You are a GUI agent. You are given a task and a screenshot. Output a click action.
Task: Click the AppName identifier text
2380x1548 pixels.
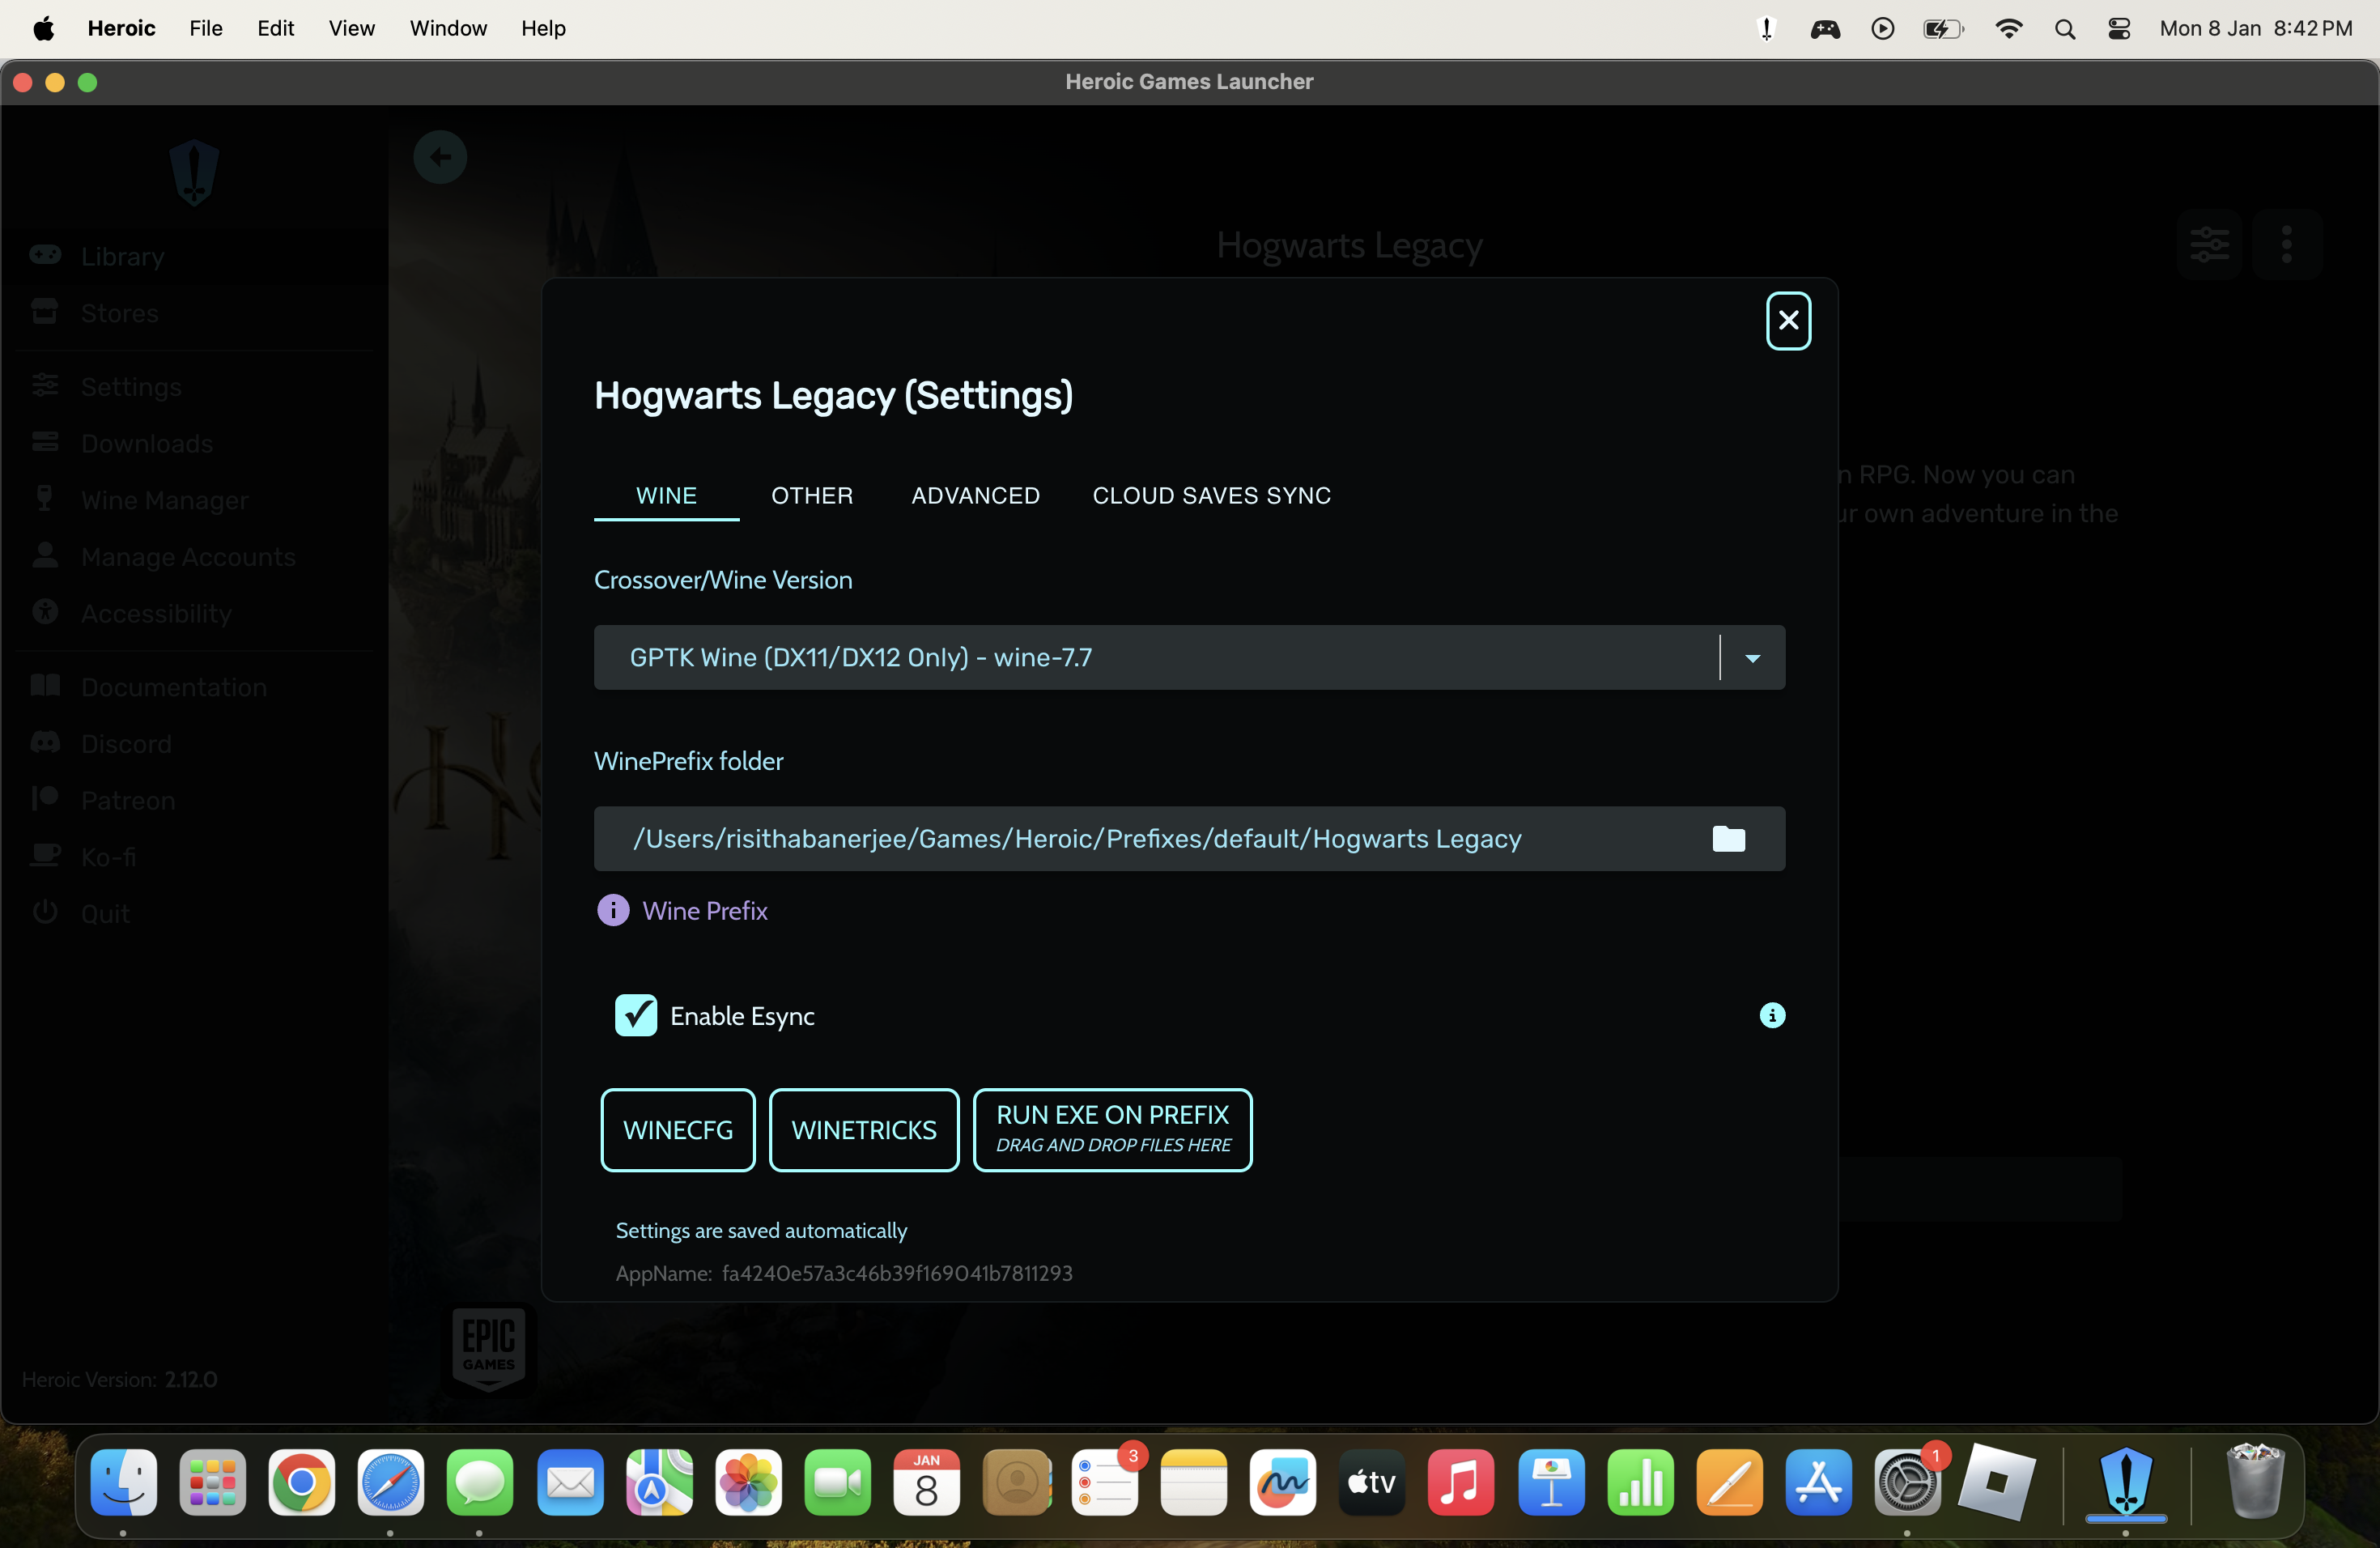click(844, 1273)
